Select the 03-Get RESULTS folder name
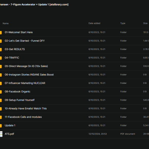This screenshot has width=149, height=149. (15, 49)
